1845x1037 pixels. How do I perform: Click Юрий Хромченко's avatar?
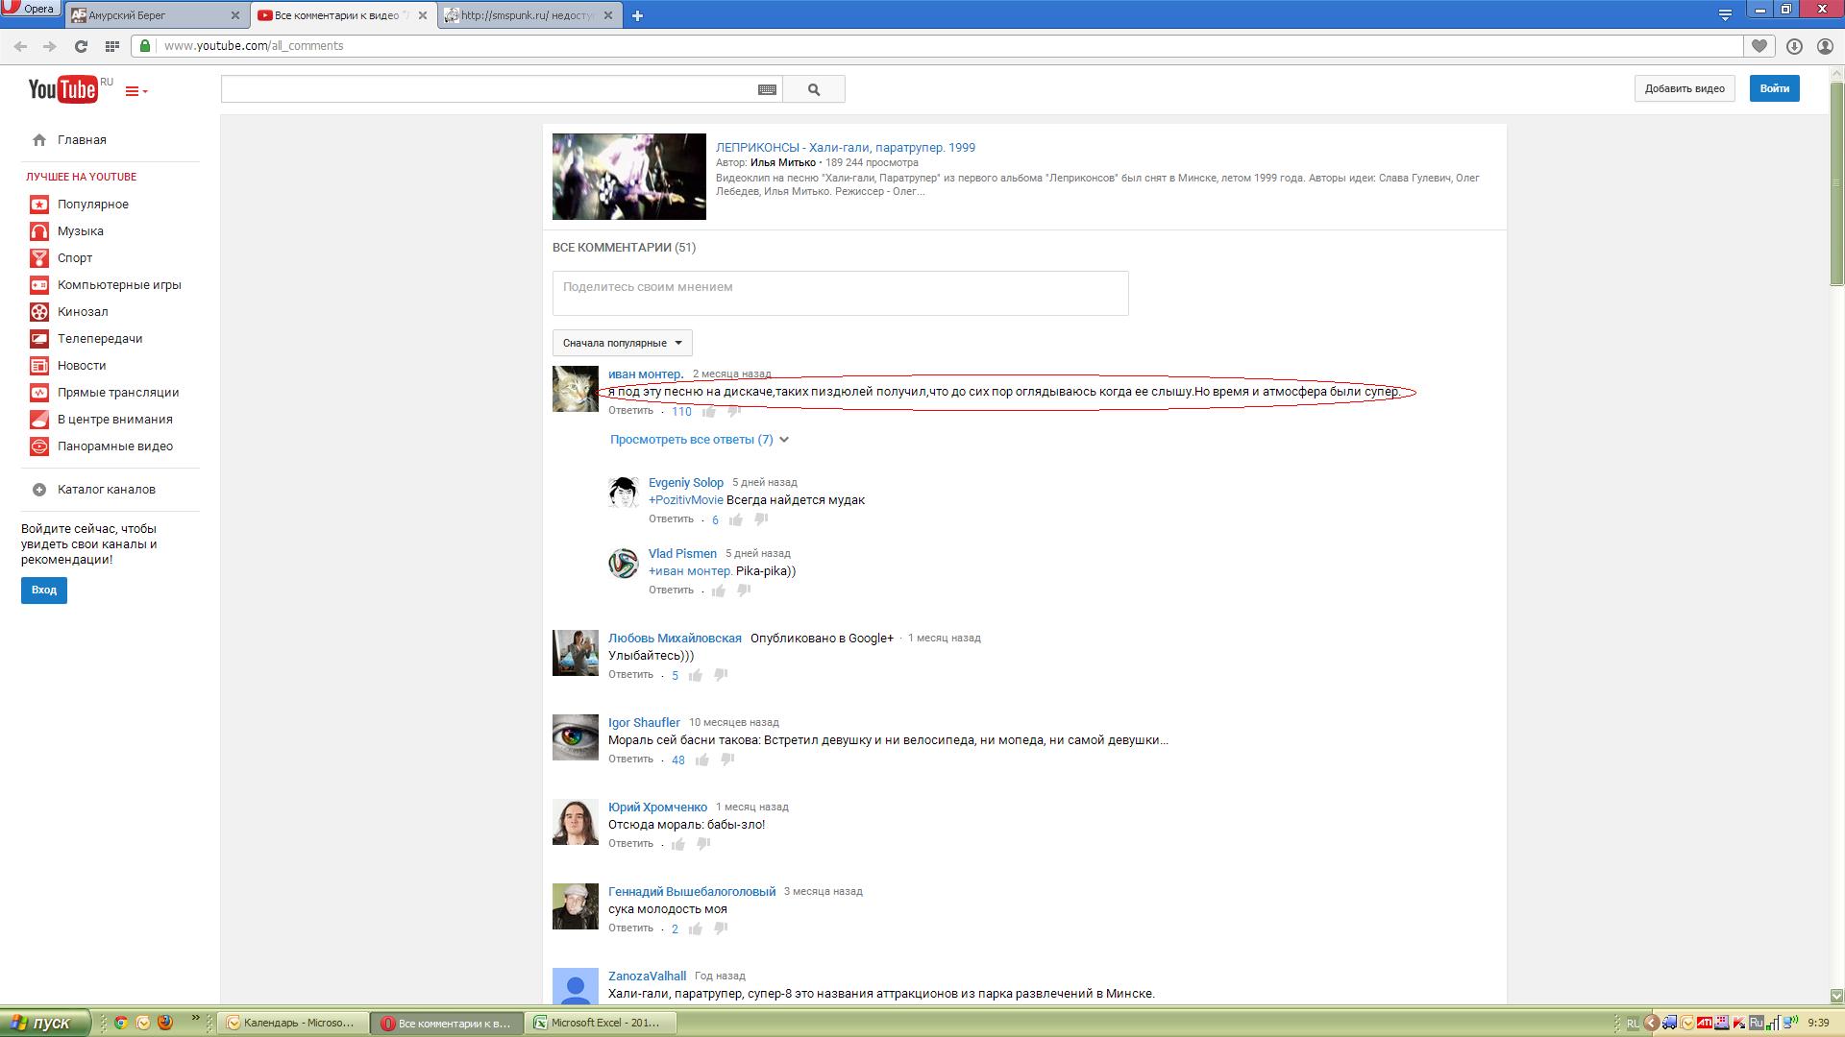click(576, 822)
